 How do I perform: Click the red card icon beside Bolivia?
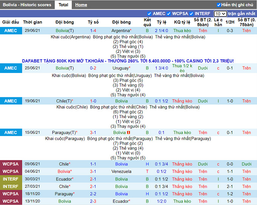point(128,133)
